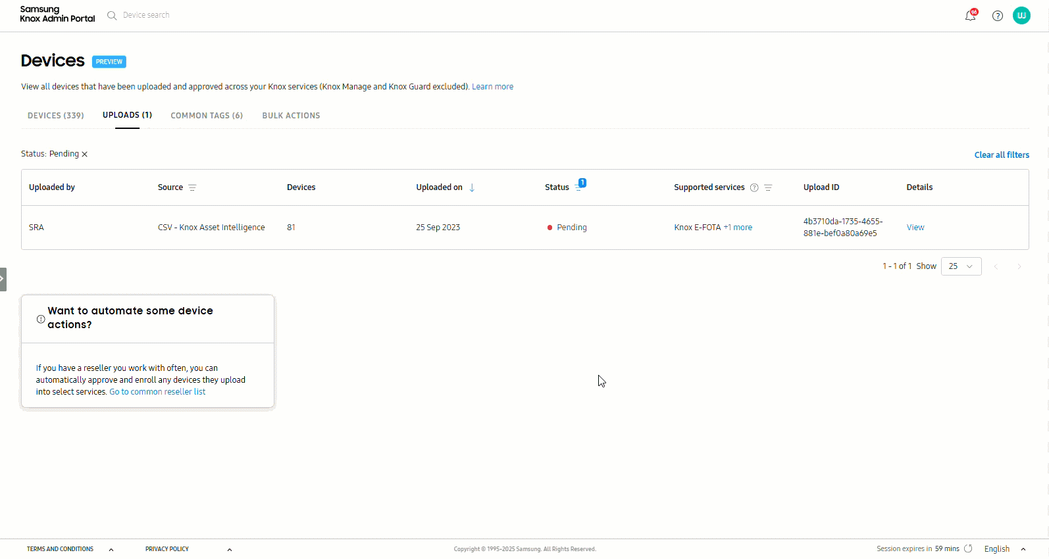This screenshot has height=559, width=1049.
Task: Open the English language selector
Action: pyautogui.click(x=1004, y=549)
